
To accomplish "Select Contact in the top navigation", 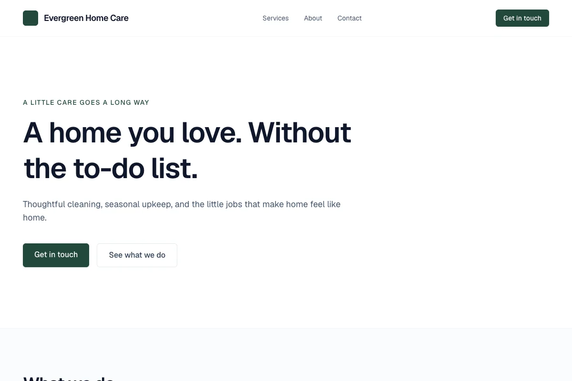I will 349,18.
